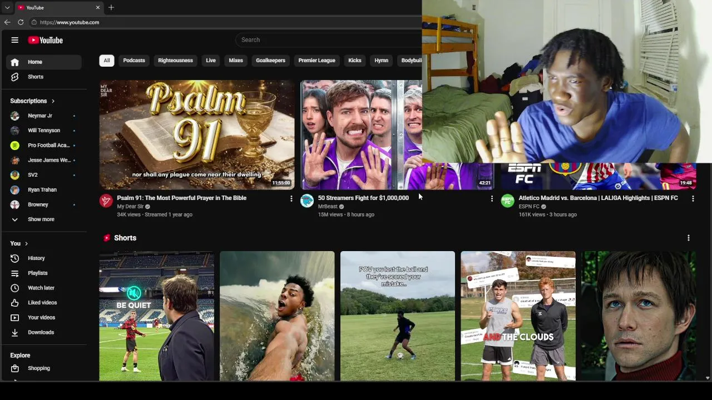The height and width of the screenshot is (400, 712).
Task: Open History in the sidebar
Action: [x=43, y=258]
